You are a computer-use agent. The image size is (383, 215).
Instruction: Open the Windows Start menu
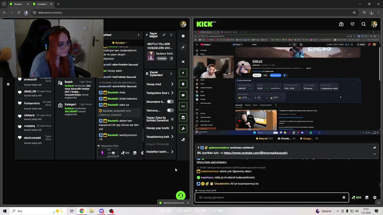coord(4,211)
